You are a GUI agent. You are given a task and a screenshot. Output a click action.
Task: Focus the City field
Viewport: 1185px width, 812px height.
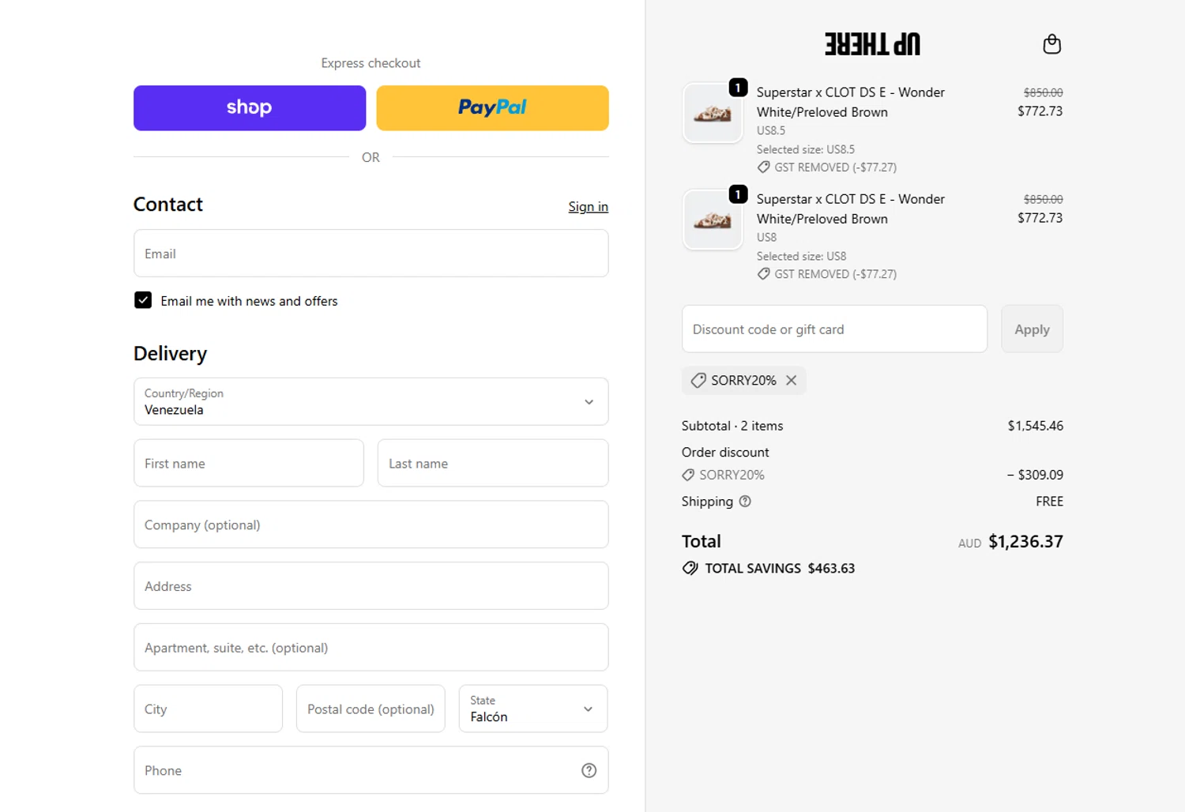(209, 709)
